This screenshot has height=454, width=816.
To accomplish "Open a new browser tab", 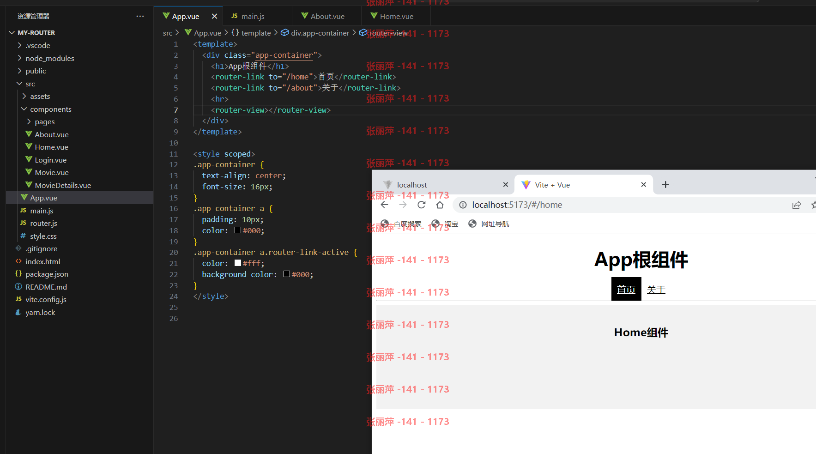I will click(665, 185).
